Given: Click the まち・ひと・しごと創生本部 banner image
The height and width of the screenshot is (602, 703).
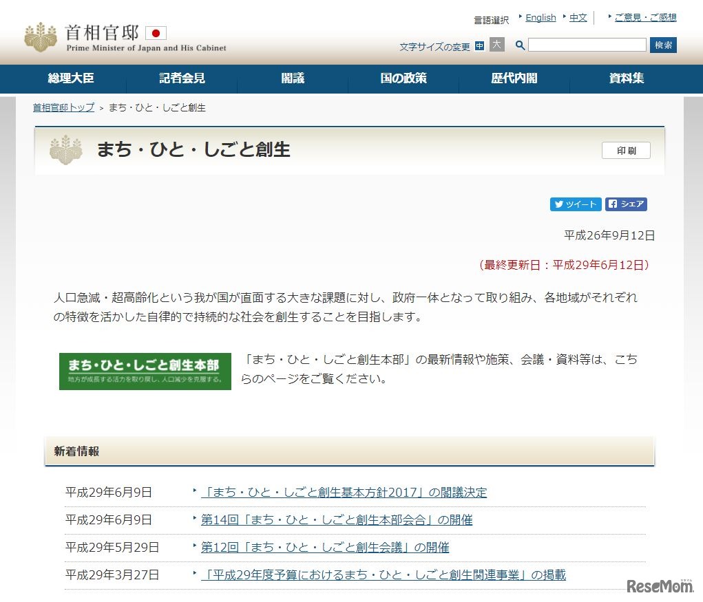Looking at the screenshot, I should [145, 371].
